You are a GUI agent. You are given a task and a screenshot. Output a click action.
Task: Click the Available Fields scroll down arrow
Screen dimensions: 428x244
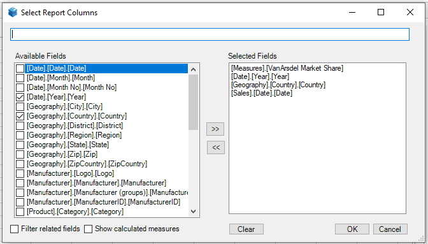coord(193,212)
